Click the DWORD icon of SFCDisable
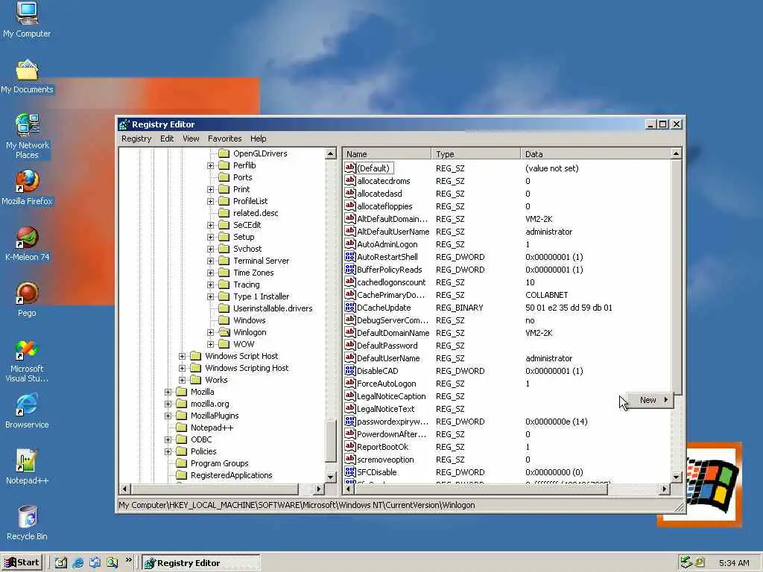Viewport: 763px width, 572px height. [x=350, y=471]
